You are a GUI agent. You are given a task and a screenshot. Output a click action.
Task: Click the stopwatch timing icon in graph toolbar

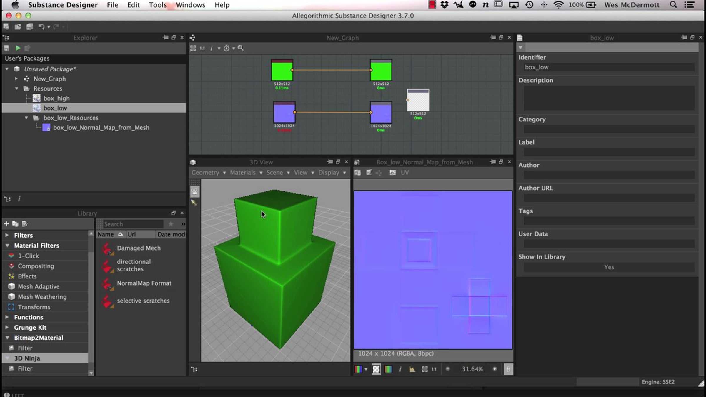[x=227, y=48]
